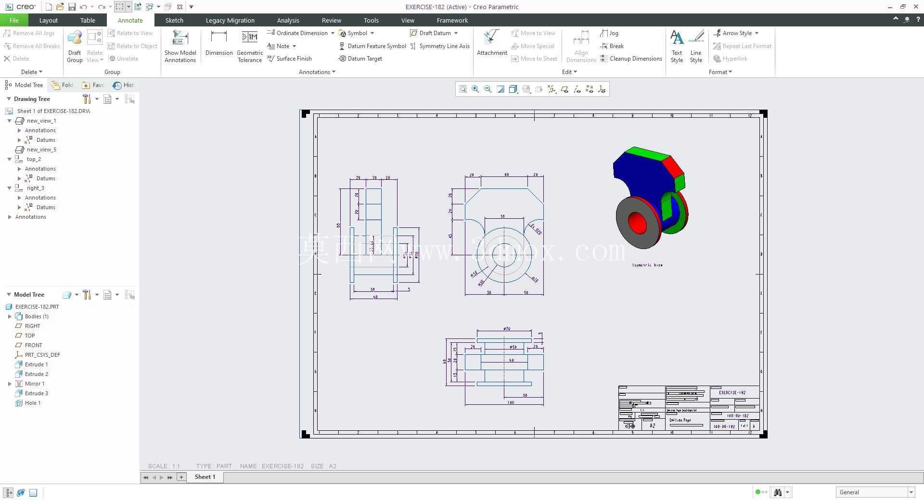Open the General filter combo box
924x500 pixels.
pos(875,492)
